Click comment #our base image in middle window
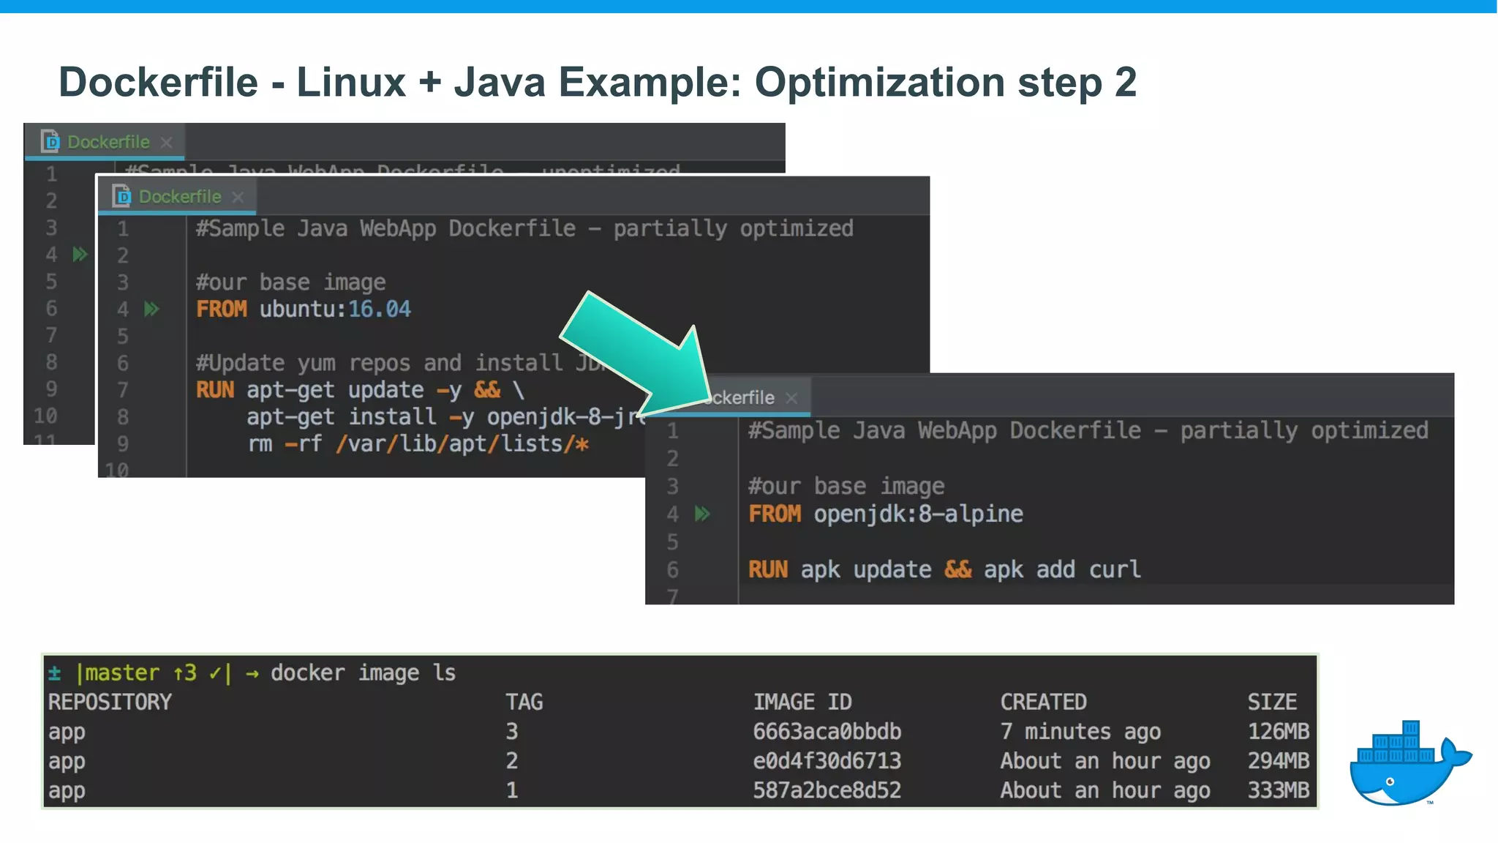Viewport: 1498px width, 843px height. [290, 282]
